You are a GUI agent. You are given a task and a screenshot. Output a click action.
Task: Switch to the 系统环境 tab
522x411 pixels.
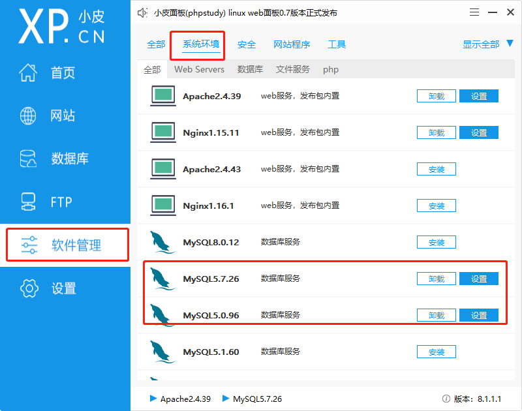pyautogui.click(x=201, y=44)
